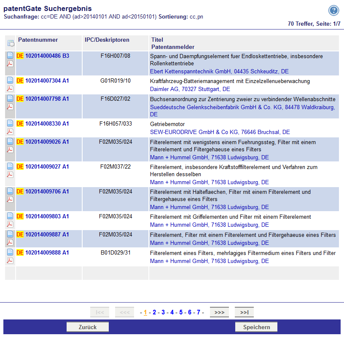Open patent link DE 102014009706 A1
This screenshot has height=338, width=344.
coord(43,191)
